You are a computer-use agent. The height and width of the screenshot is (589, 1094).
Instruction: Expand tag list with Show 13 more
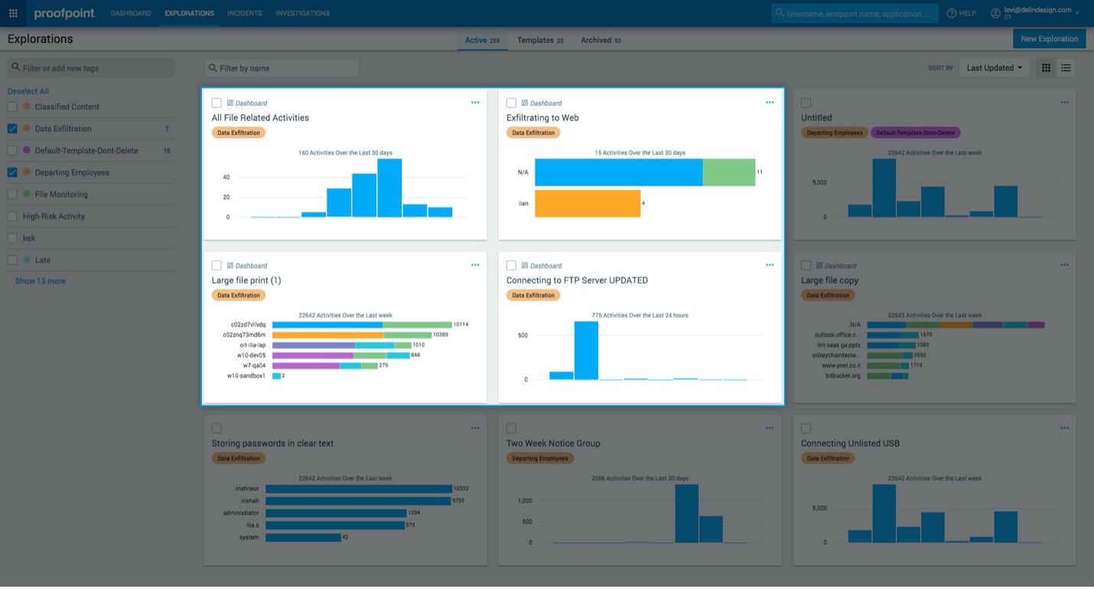click(41, 281)
